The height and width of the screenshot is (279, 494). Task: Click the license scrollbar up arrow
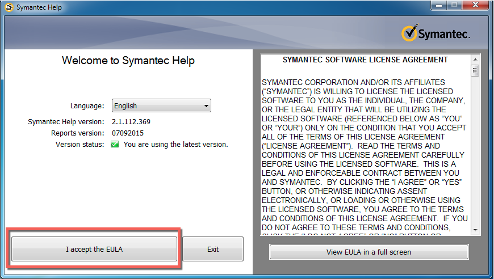point(475,59)
